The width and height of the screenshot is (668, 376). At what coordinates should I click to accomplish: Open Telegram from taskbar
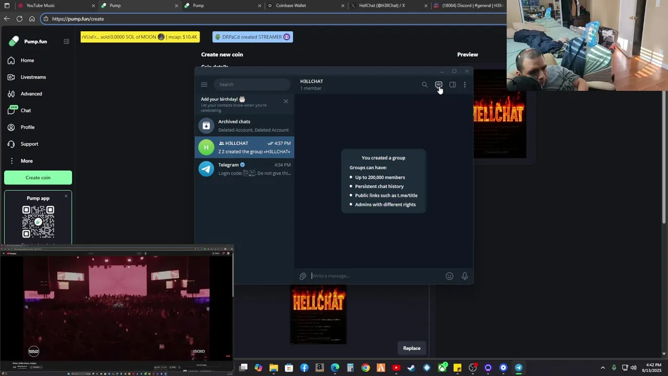[x=518, y=368]
